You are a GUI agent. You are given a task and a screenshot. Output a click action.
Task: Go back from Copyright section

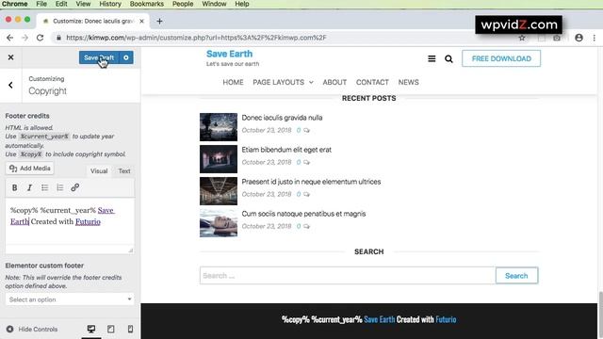point(10,85)
